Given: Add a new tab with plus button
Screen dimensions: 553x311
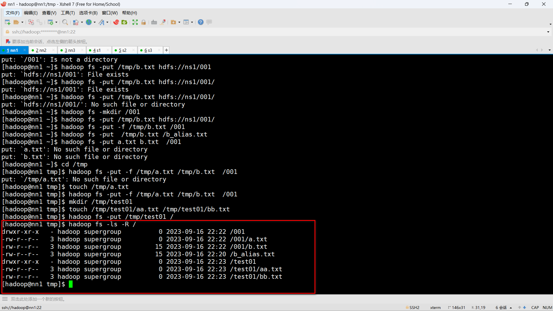Looking at the screenshot, I should 166,50.
